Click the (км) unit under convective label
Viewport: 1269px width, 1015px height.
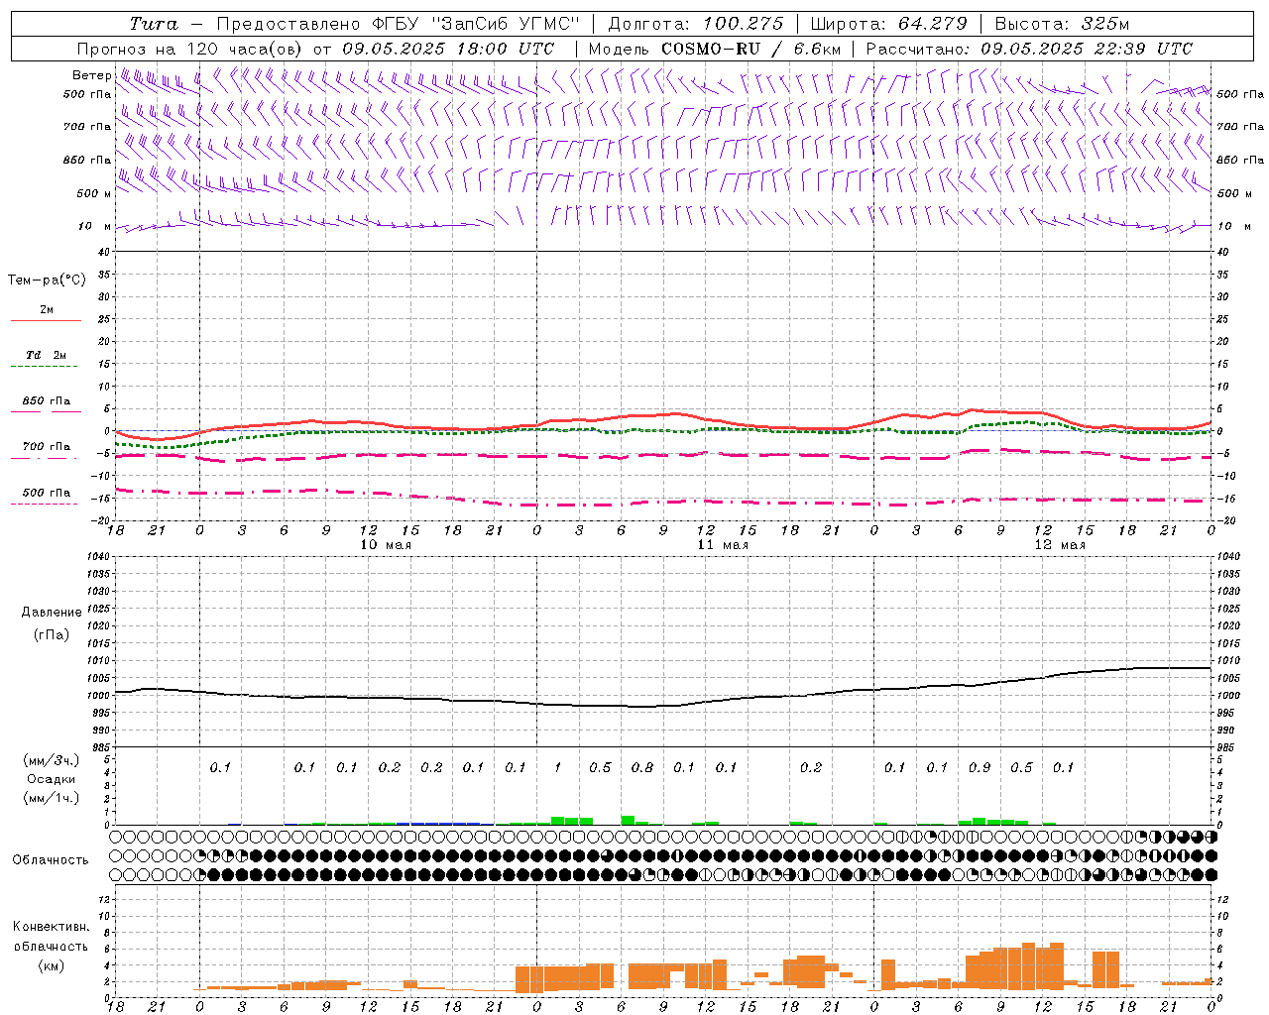pos(51,965)
